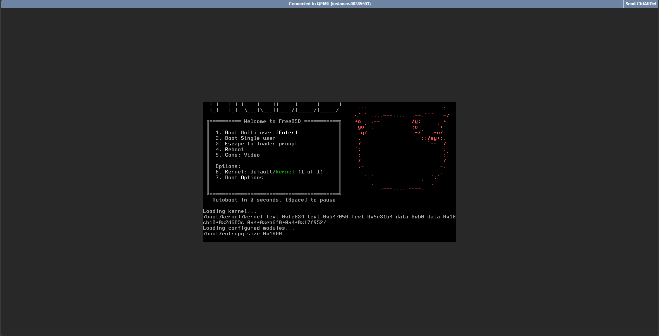The height and width of the screenshot is (336, 659).
Task: Select the Reboot menu entry
Action: pos(230,149)
